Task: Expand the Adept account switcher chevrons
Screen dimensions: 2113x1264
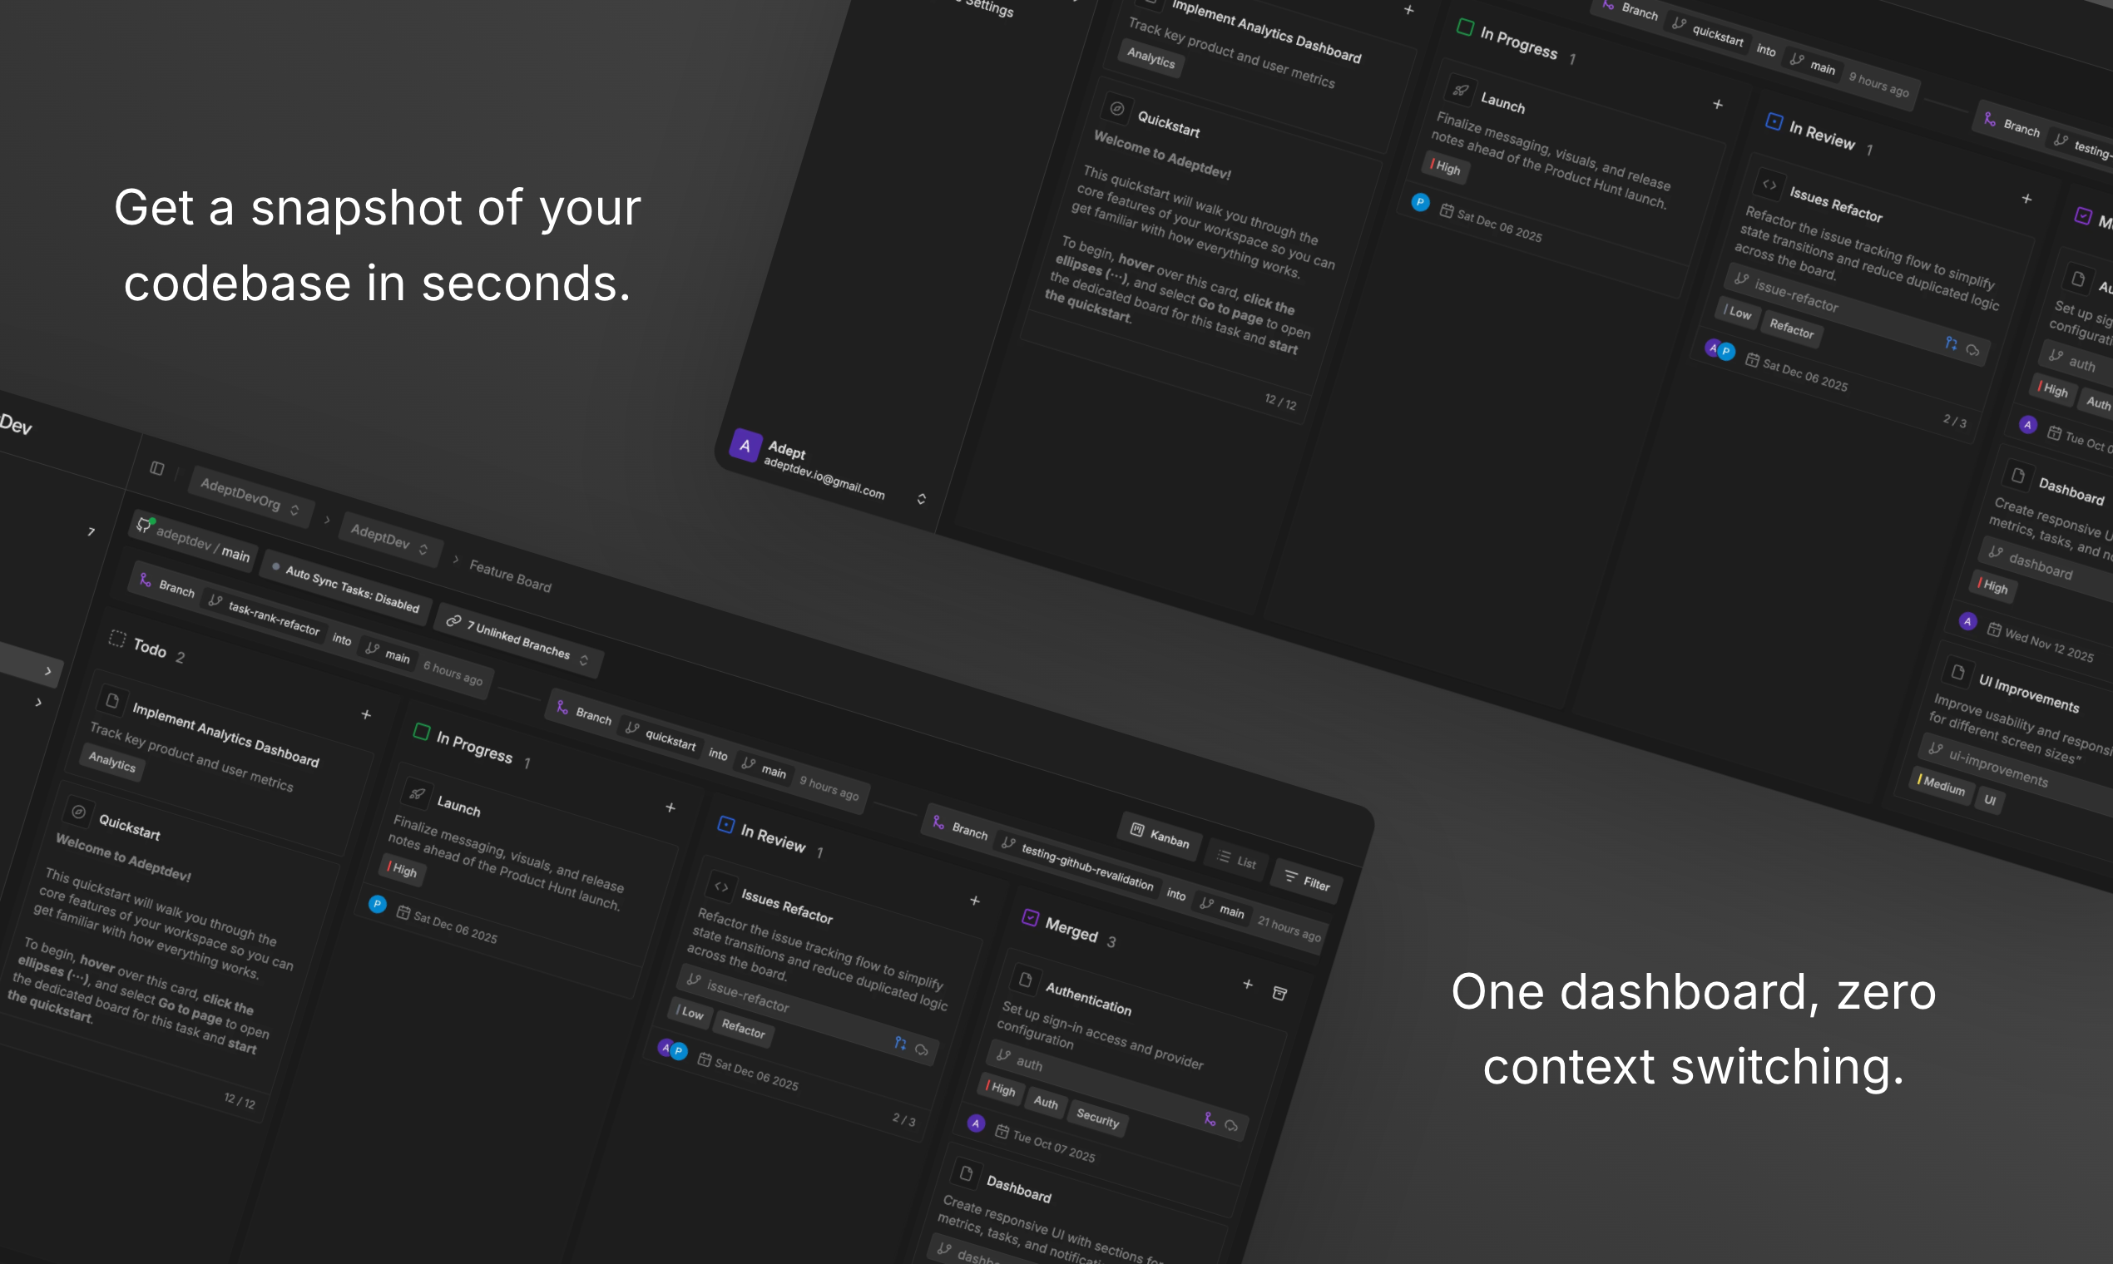Action: pos(921,498)
